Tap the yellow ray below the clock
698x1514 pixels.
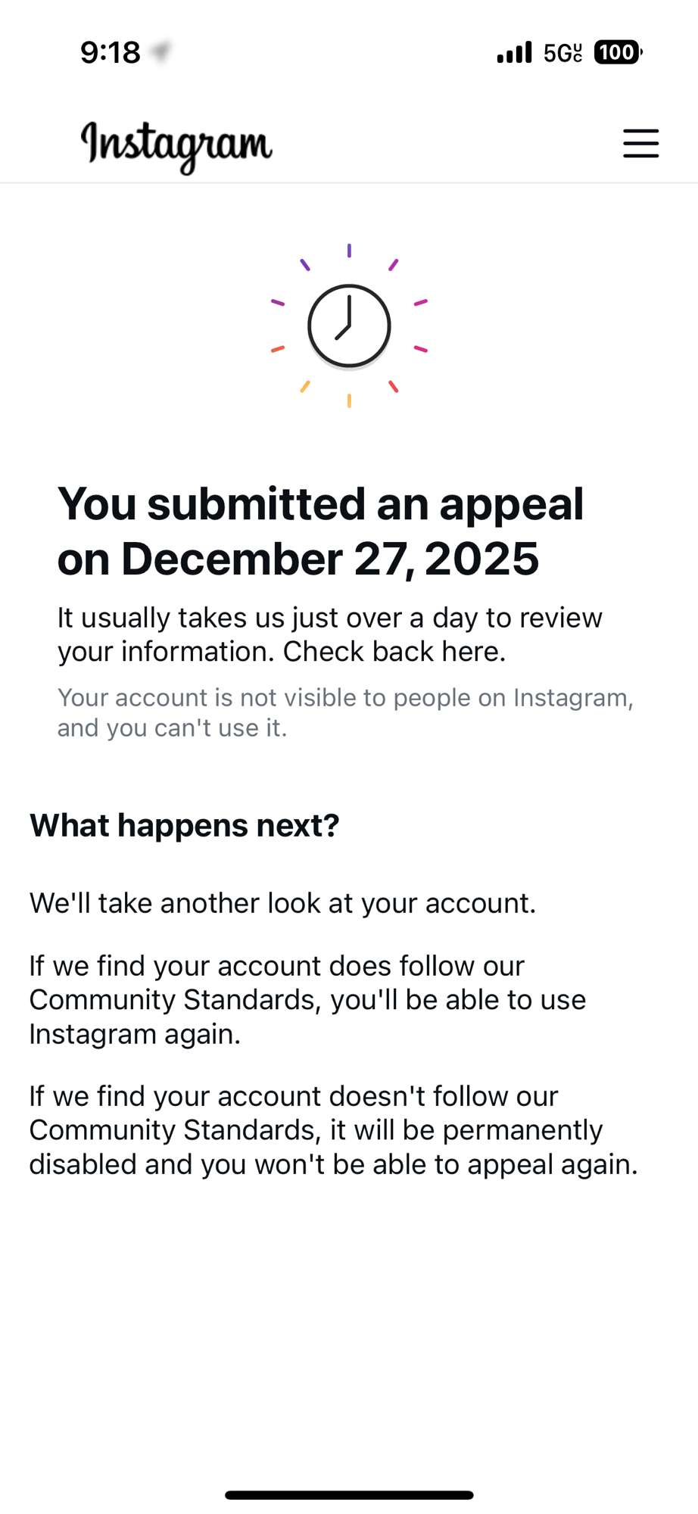coord(349,401)
